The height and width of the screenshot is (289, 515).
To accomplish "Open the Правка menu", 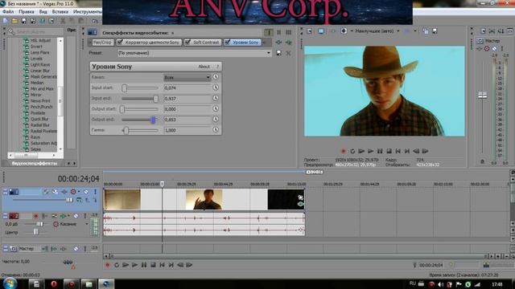I will point(27,12).
